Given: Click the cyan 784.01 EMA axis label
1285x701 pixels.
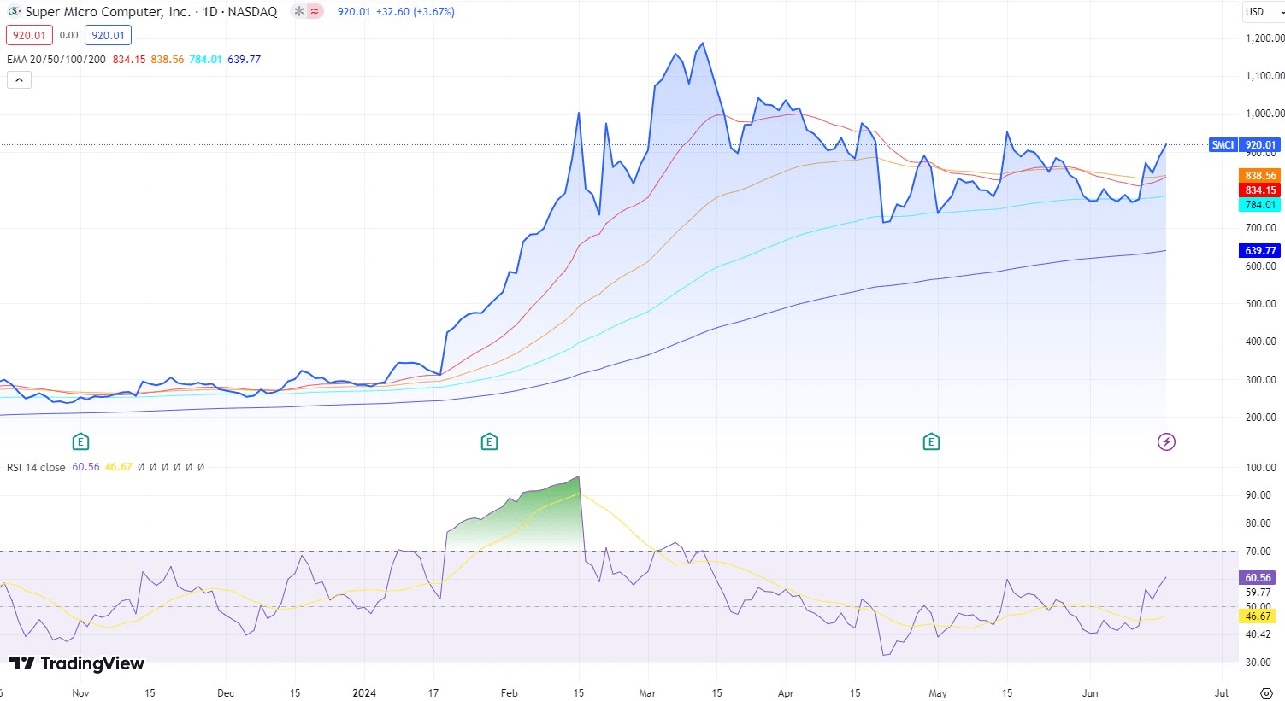Looking at the screenshot, I should click(x=1259, y=205).
